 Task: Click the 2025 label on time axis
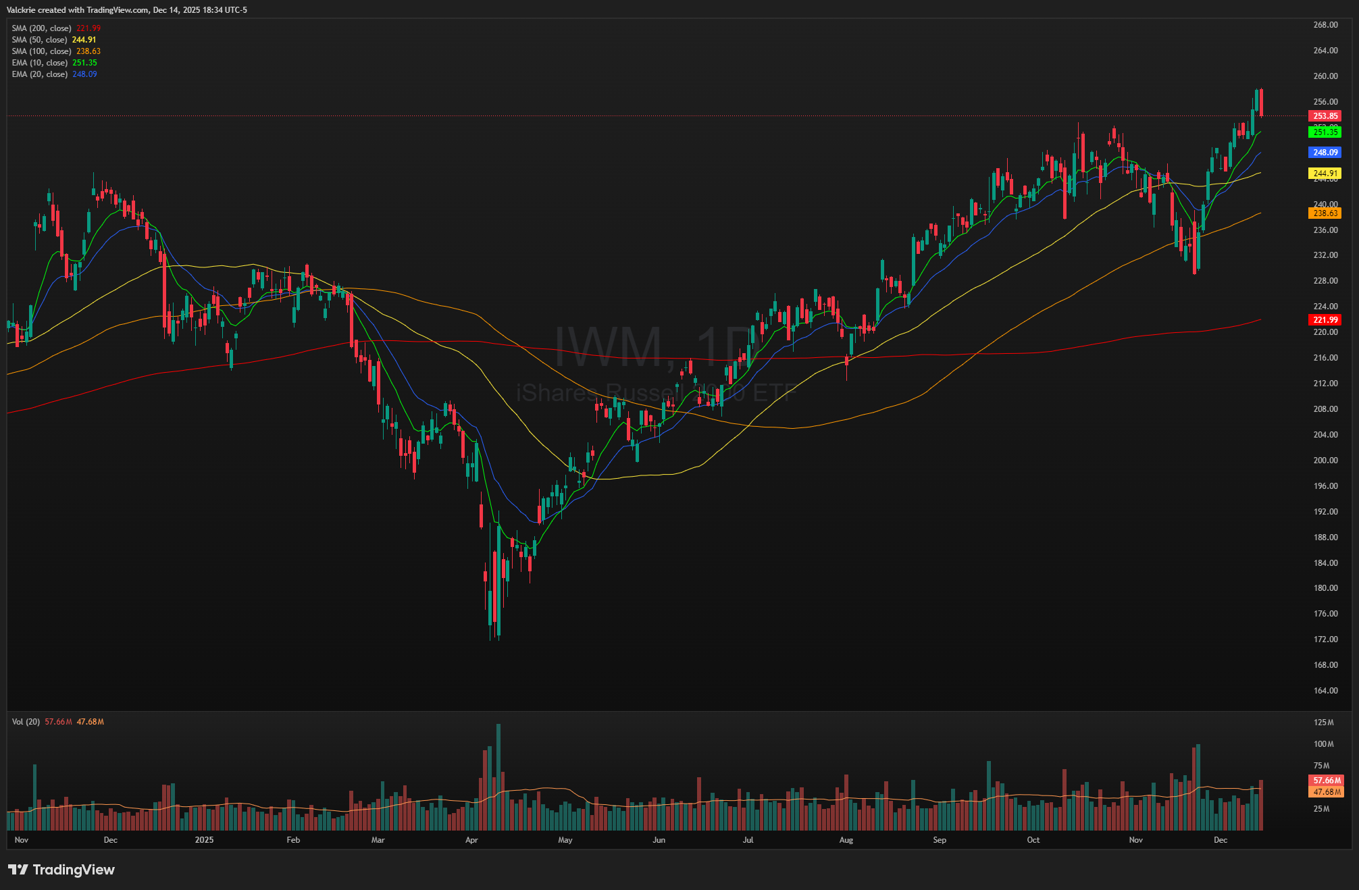(204, 840)
